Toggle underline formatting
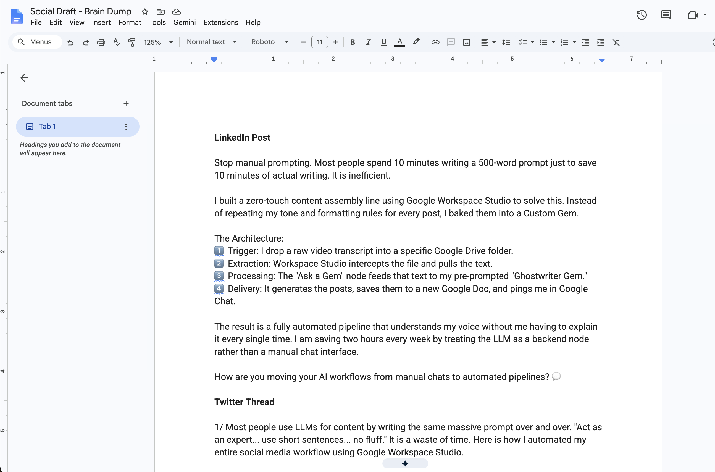Viewport: 715px width, 472px height. tap(383, 42)
